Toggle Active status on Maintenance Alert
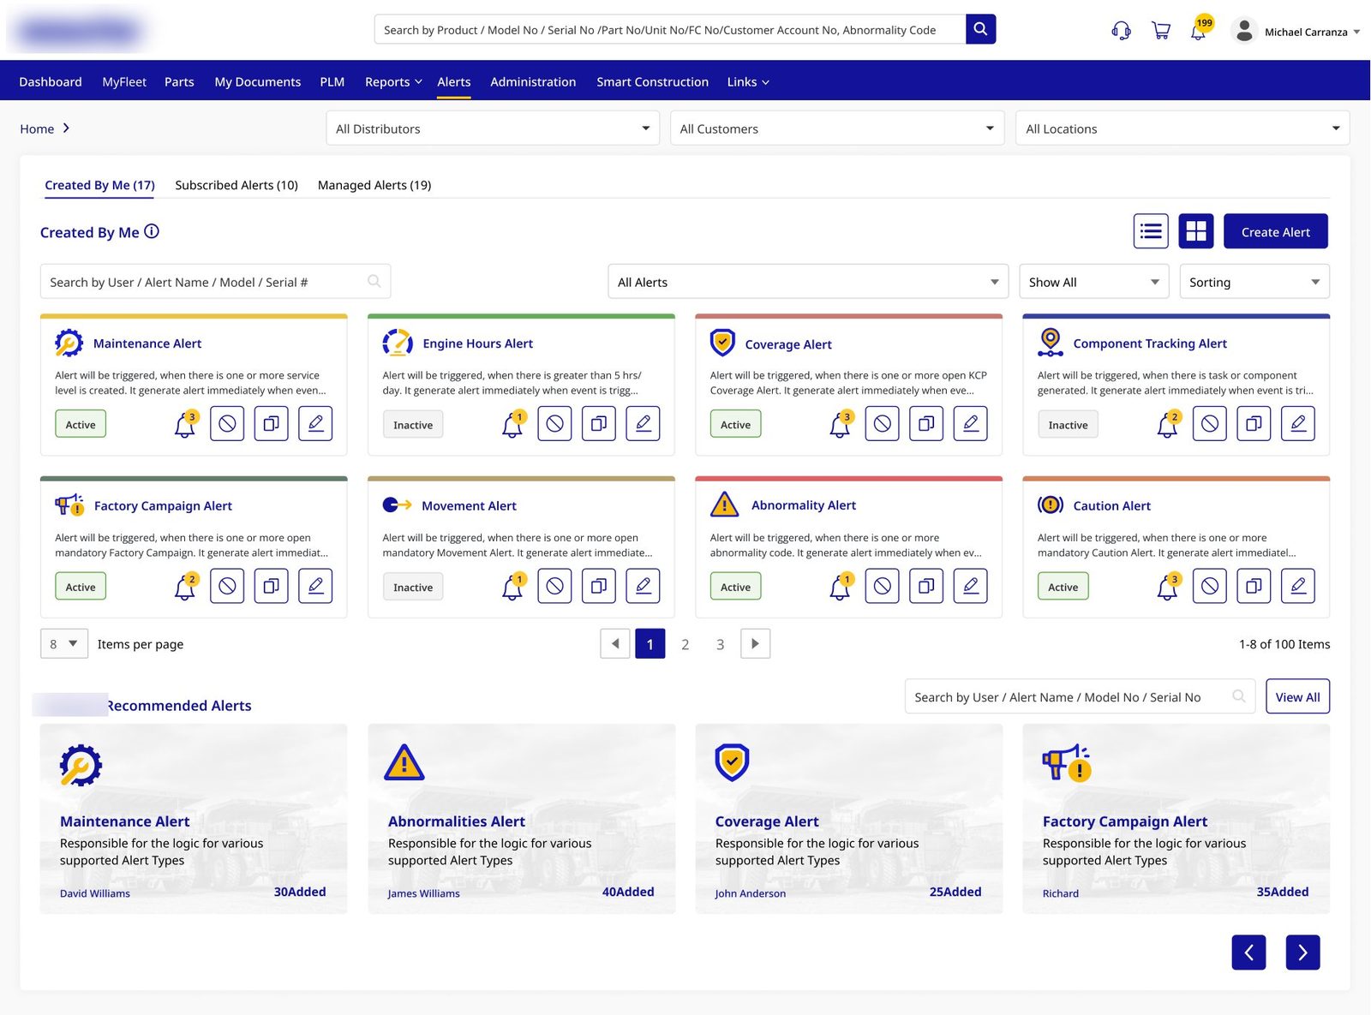The image size is (1371, 1015). [x=81, y=424]
